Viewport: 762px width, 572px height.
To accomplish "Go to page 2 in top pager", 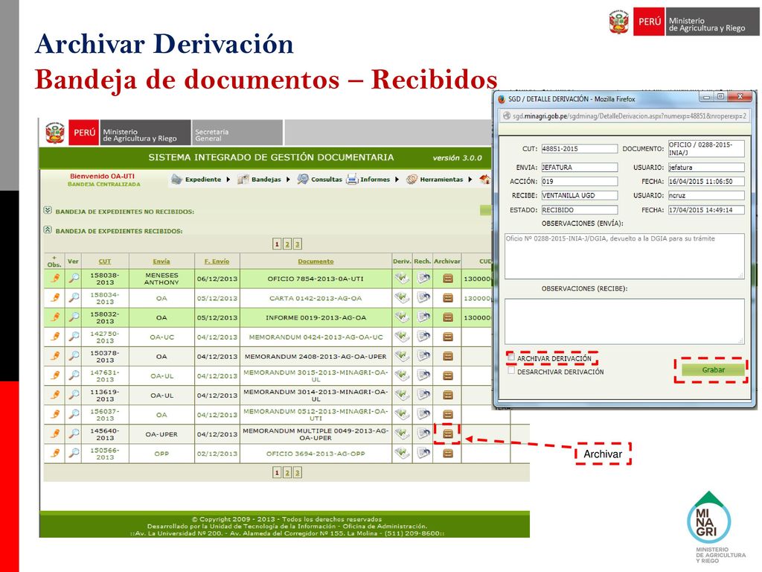I will [287, 244].
